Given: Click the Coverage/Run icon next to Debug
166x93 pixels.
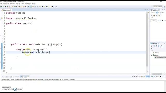Looking at the screenshot, I should click(4, 7).
